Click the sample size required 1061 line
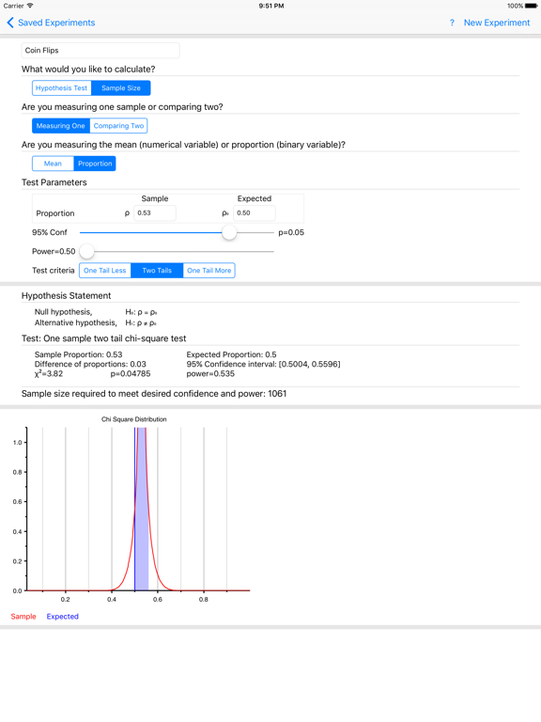This screenshot has width=541, height=722. tap(154, 394)
